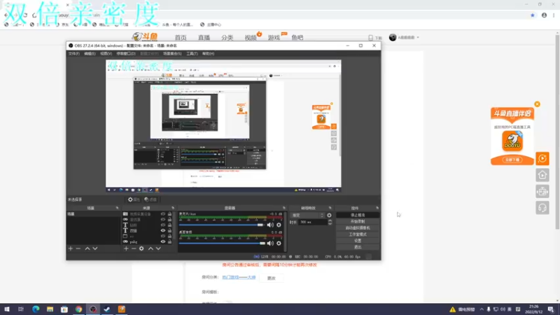Move the scene up with the up arrow in the 场景 panel
This screenshot has width=560, height=315.
coord(87,248)
